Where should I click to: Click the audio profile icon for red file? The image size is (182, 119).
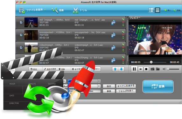[x=113, y=23]
